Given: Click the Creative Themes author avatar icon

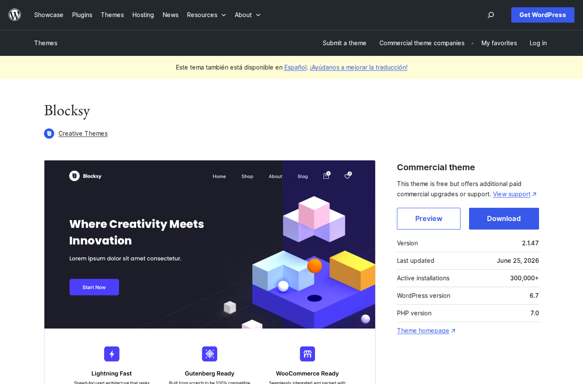Looking at the screenshot, I should (x=49, y=134).
